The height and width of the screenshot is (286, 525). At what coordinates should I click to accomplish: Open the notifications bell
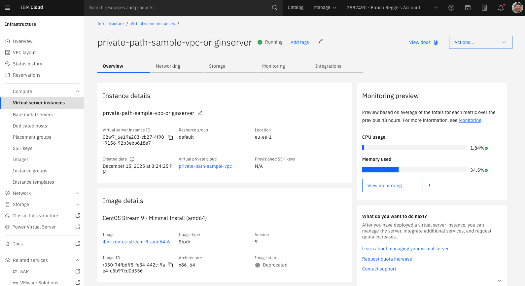click(x=501, y=8)
